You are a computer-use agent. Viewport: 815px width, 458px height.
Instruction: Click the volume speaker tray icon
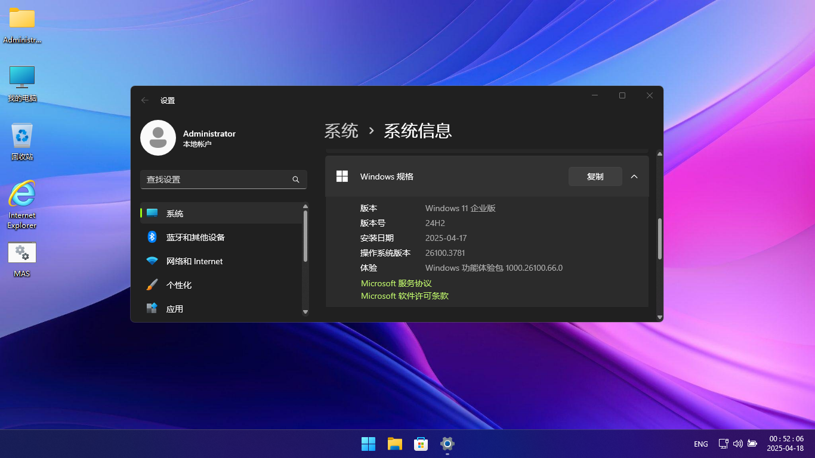737,444
